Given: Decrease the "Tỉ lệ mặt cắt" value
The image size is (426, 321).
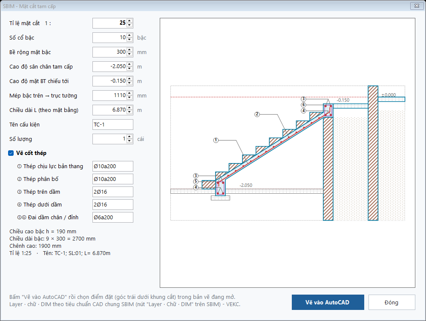Looking at the screenshot, I should tap(130, 25).
